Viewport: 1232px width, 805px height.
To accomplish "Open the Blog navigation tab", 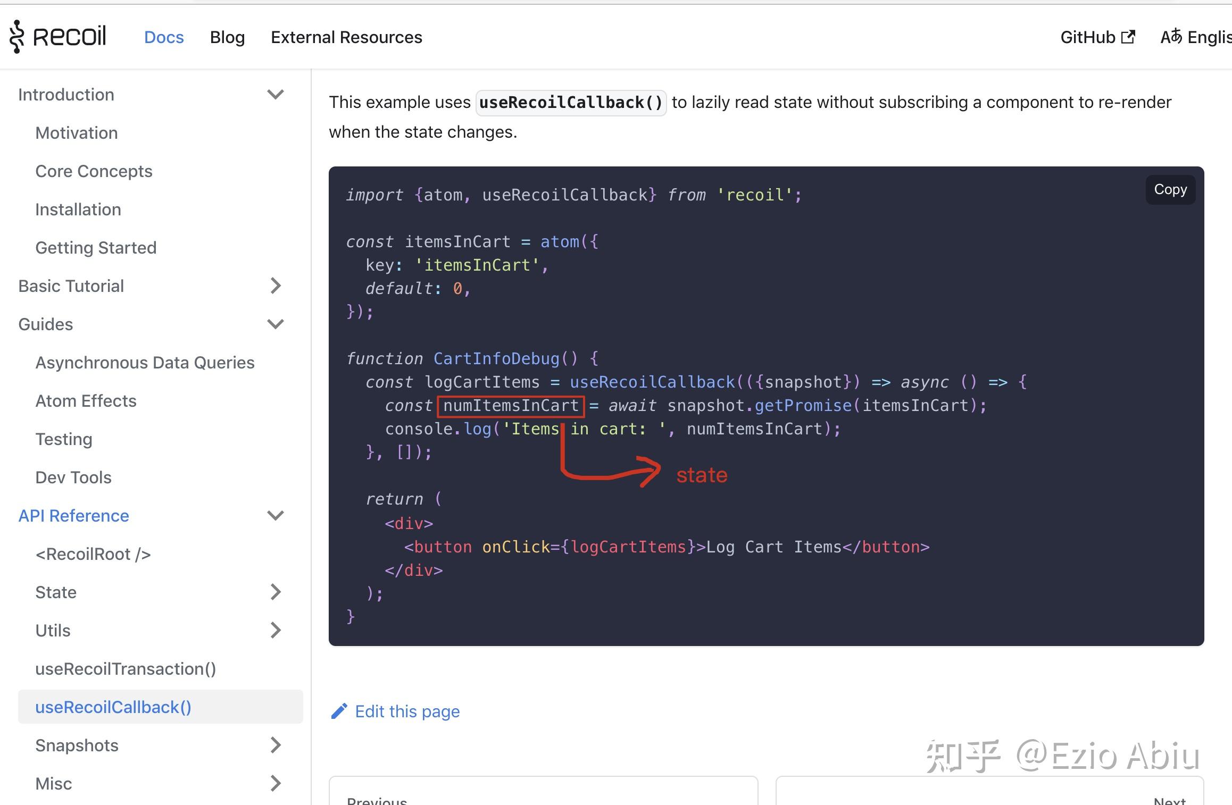I will coord(227,37).
